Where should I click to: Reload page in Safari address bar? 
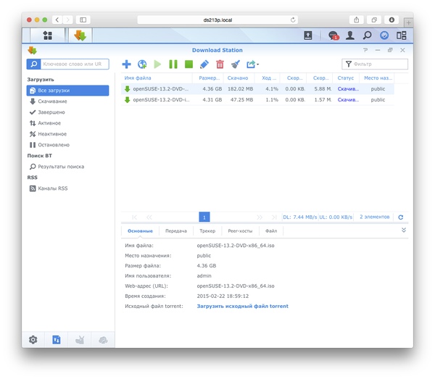293,20
